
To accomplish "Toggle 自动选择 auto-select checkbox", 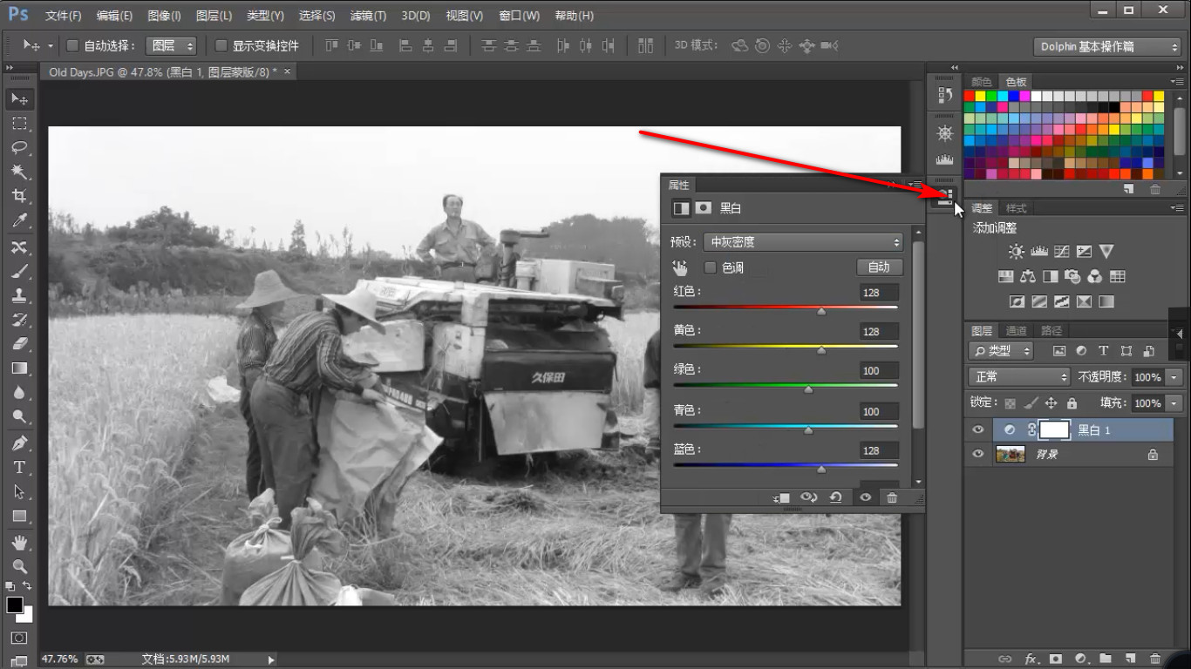I will 72,45.
